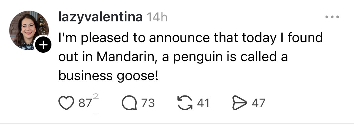354x125 pixels.
Task: Click the word "Mandarin" in the post
Action: 126,57
